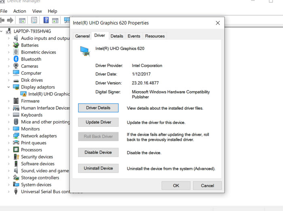Click the Print queues printer icon
This screenshot has width=283, height=211.
(16, 142)
